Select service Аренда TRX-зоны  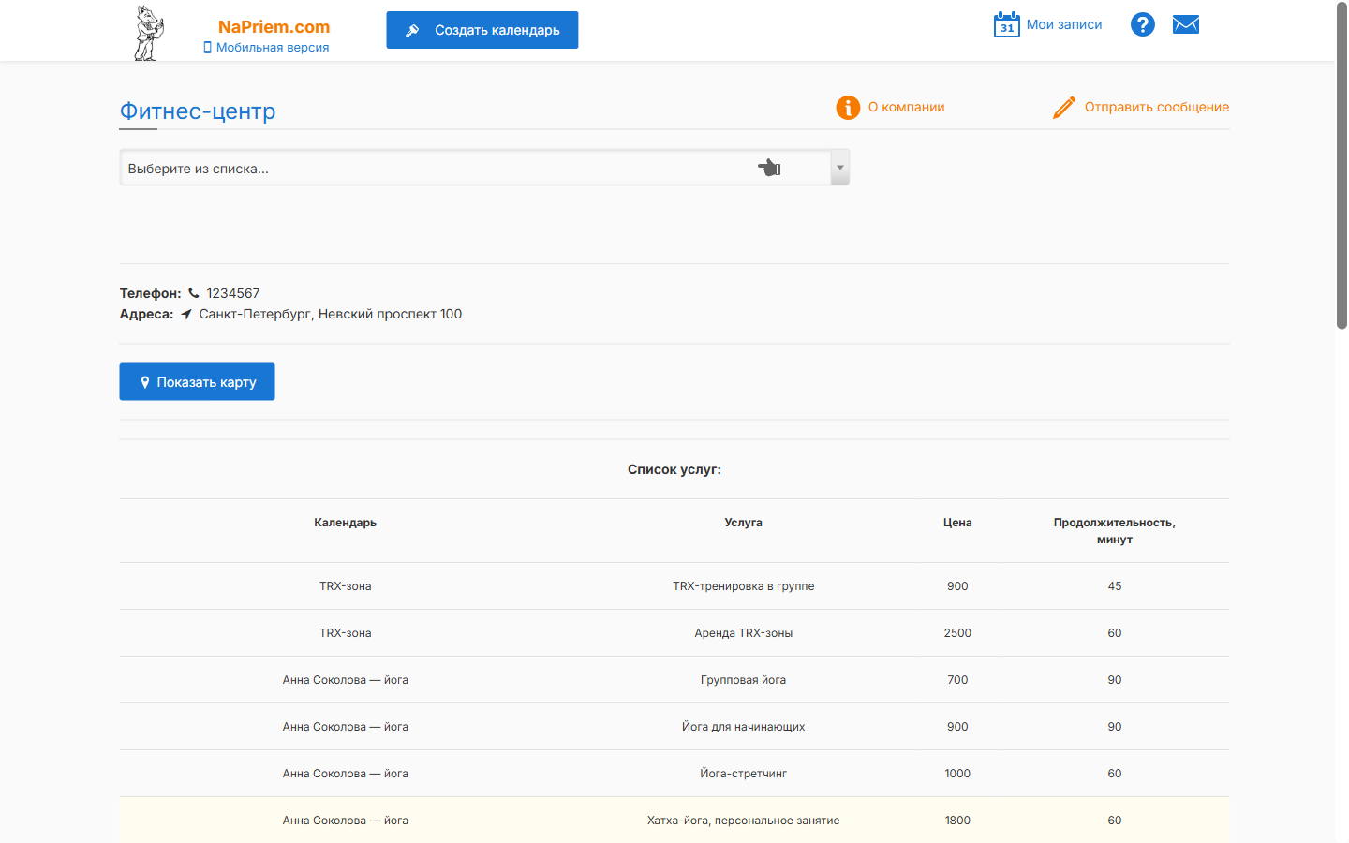coord(744,633)
